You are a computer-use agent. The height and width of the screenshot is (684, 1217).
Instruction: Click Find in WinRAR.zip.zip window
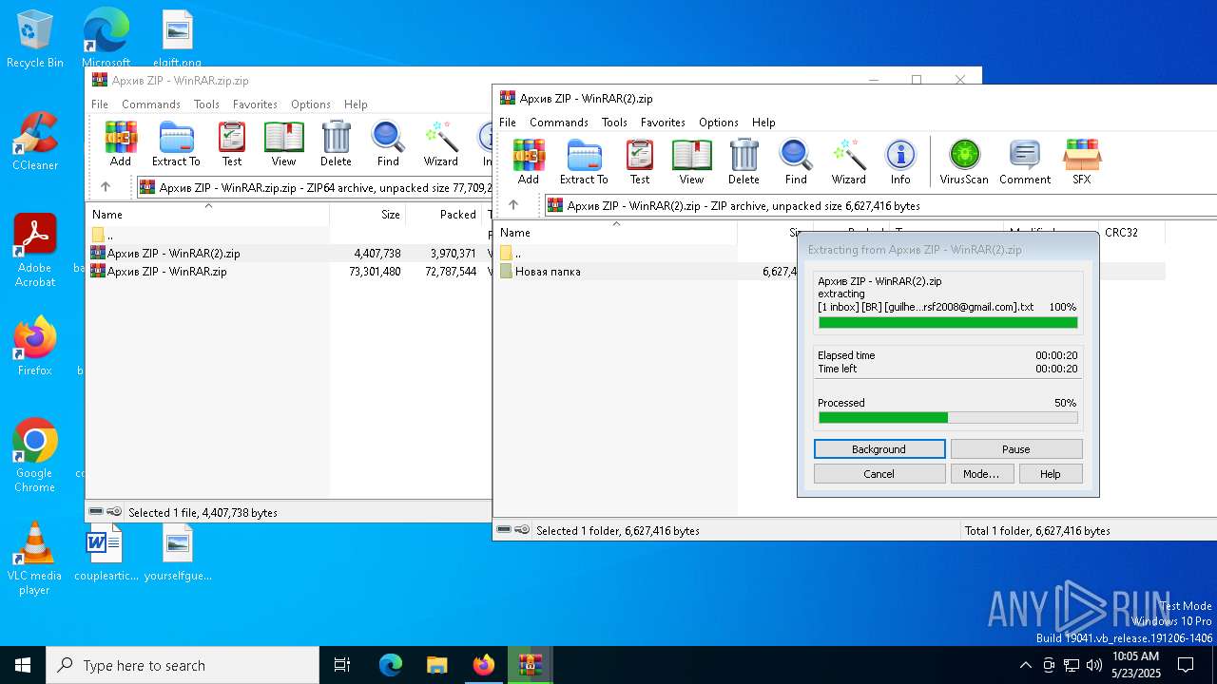(x=388, y=143)
